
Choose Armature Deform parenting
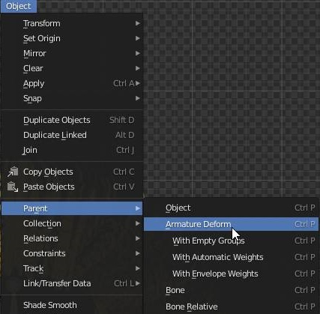(231, 224)
